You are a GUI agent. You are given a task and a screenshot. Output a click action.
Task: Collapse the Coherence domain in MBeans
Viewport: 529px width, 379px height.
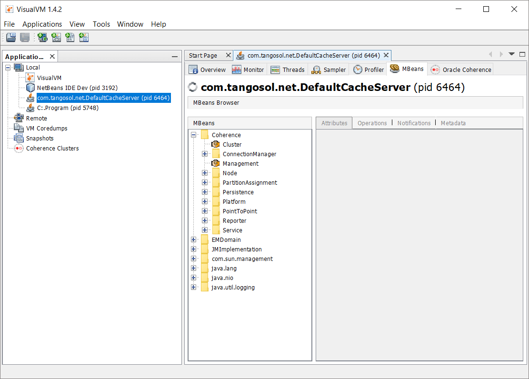pyautogui.click(x=193, y=135)
